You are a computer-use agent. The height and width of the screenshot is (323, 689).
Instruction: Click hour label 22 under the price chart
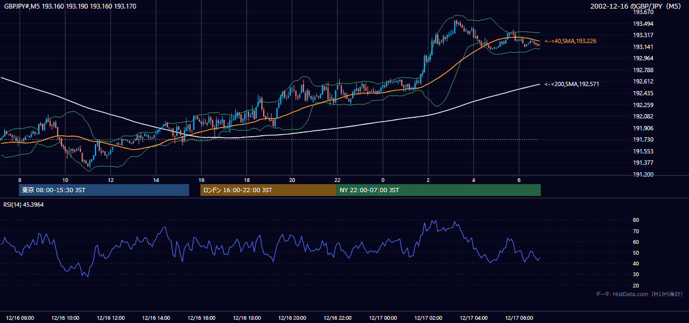pos(337,180)
